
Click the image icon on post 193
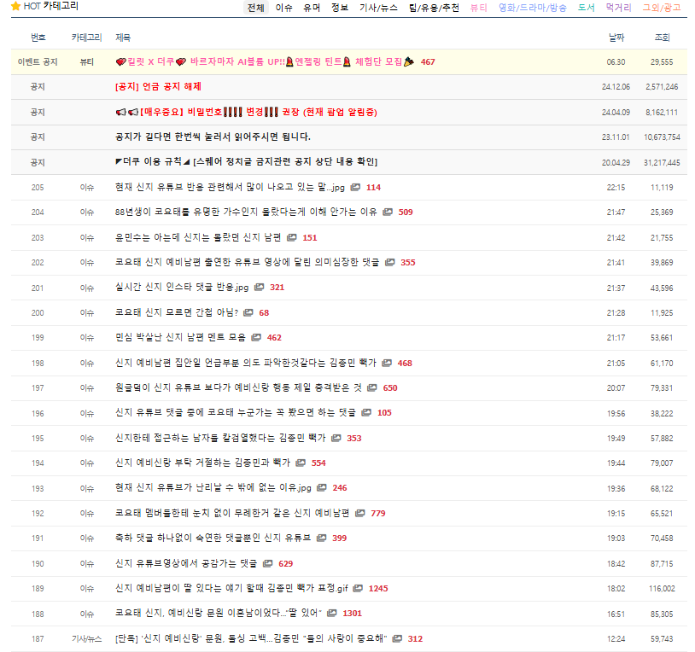(322, 489)
